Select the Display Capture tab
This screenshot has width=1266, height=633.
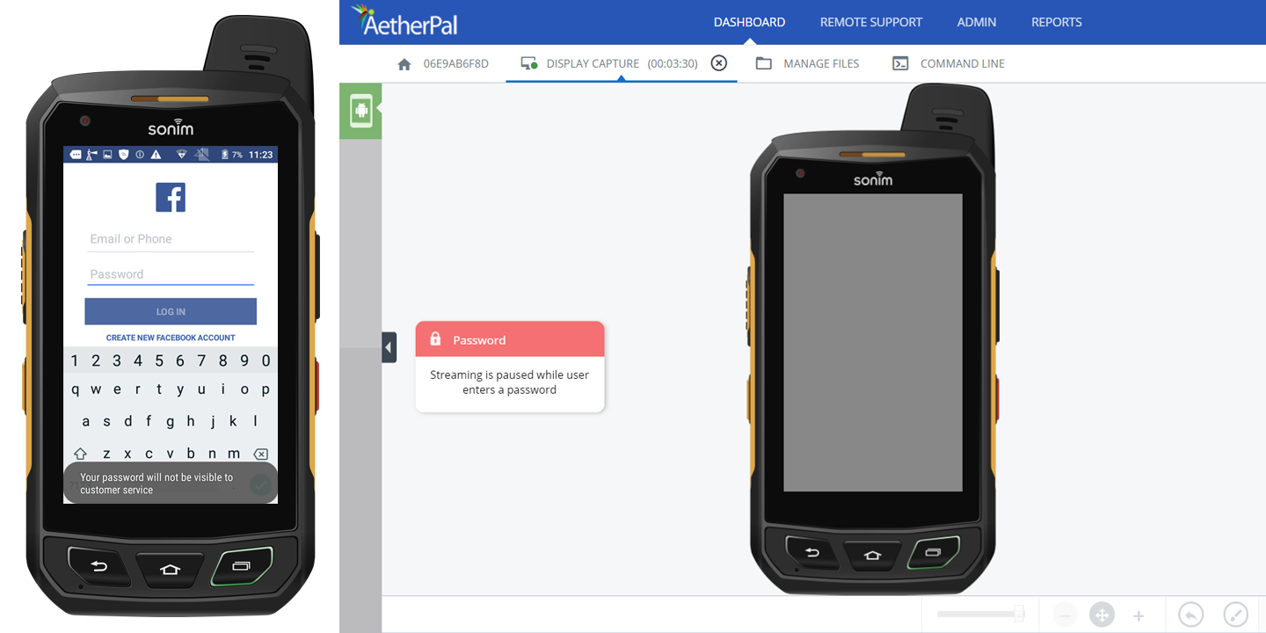click(x=622, y=63)
